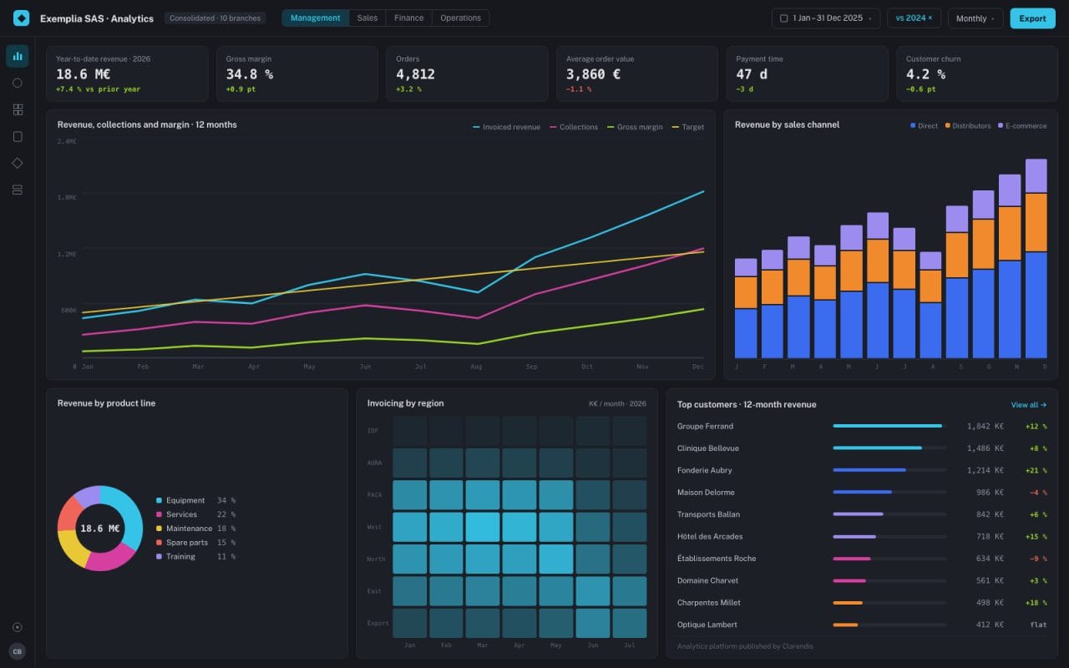Image resolution: width=1069 pixels, height=668 pixels.
Task: Switch to the Operations tab
Action: coord(460,18)
